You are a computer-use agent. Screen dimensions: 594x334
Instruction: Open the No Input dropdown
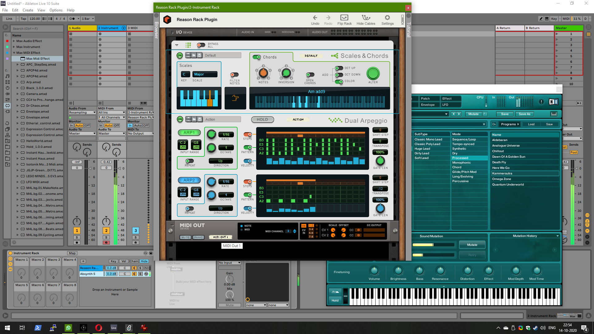[x=229, y=263]
